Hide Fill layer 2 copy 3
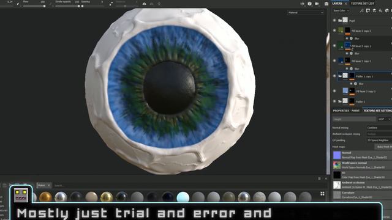 [x=334, y=91]
